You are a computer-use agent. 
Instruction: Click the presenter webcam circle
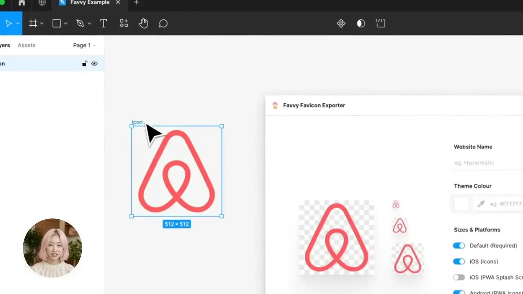pyautogui.click(x=52, y=248)
